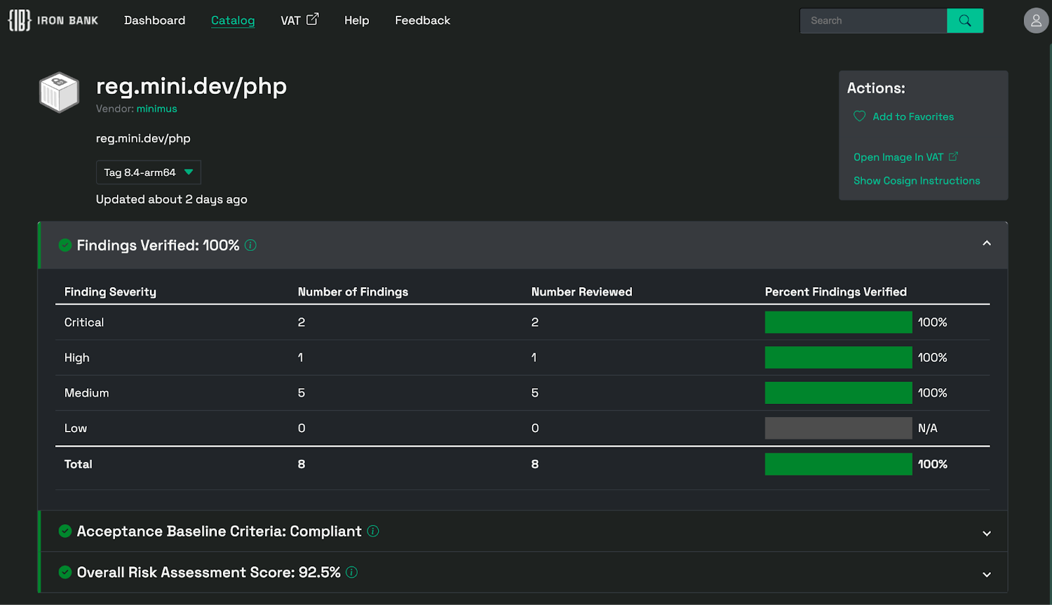1052x605 pixels.
Task: Click the Critical severity row label
Action: 84,323
